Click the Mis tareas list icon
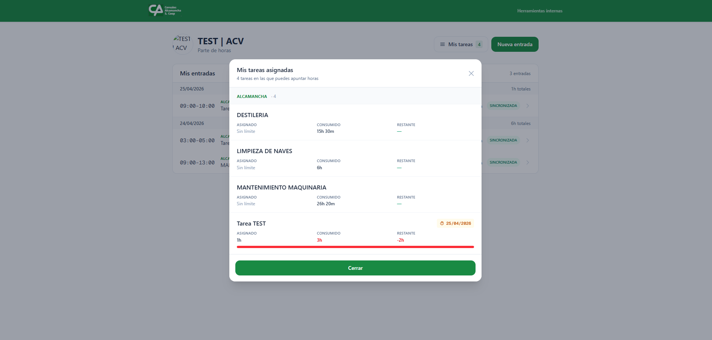 (x=443, y=44)
